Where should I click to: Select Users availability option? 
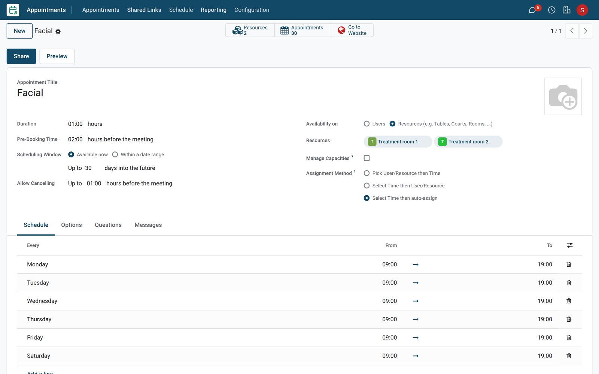click(367, 124)
